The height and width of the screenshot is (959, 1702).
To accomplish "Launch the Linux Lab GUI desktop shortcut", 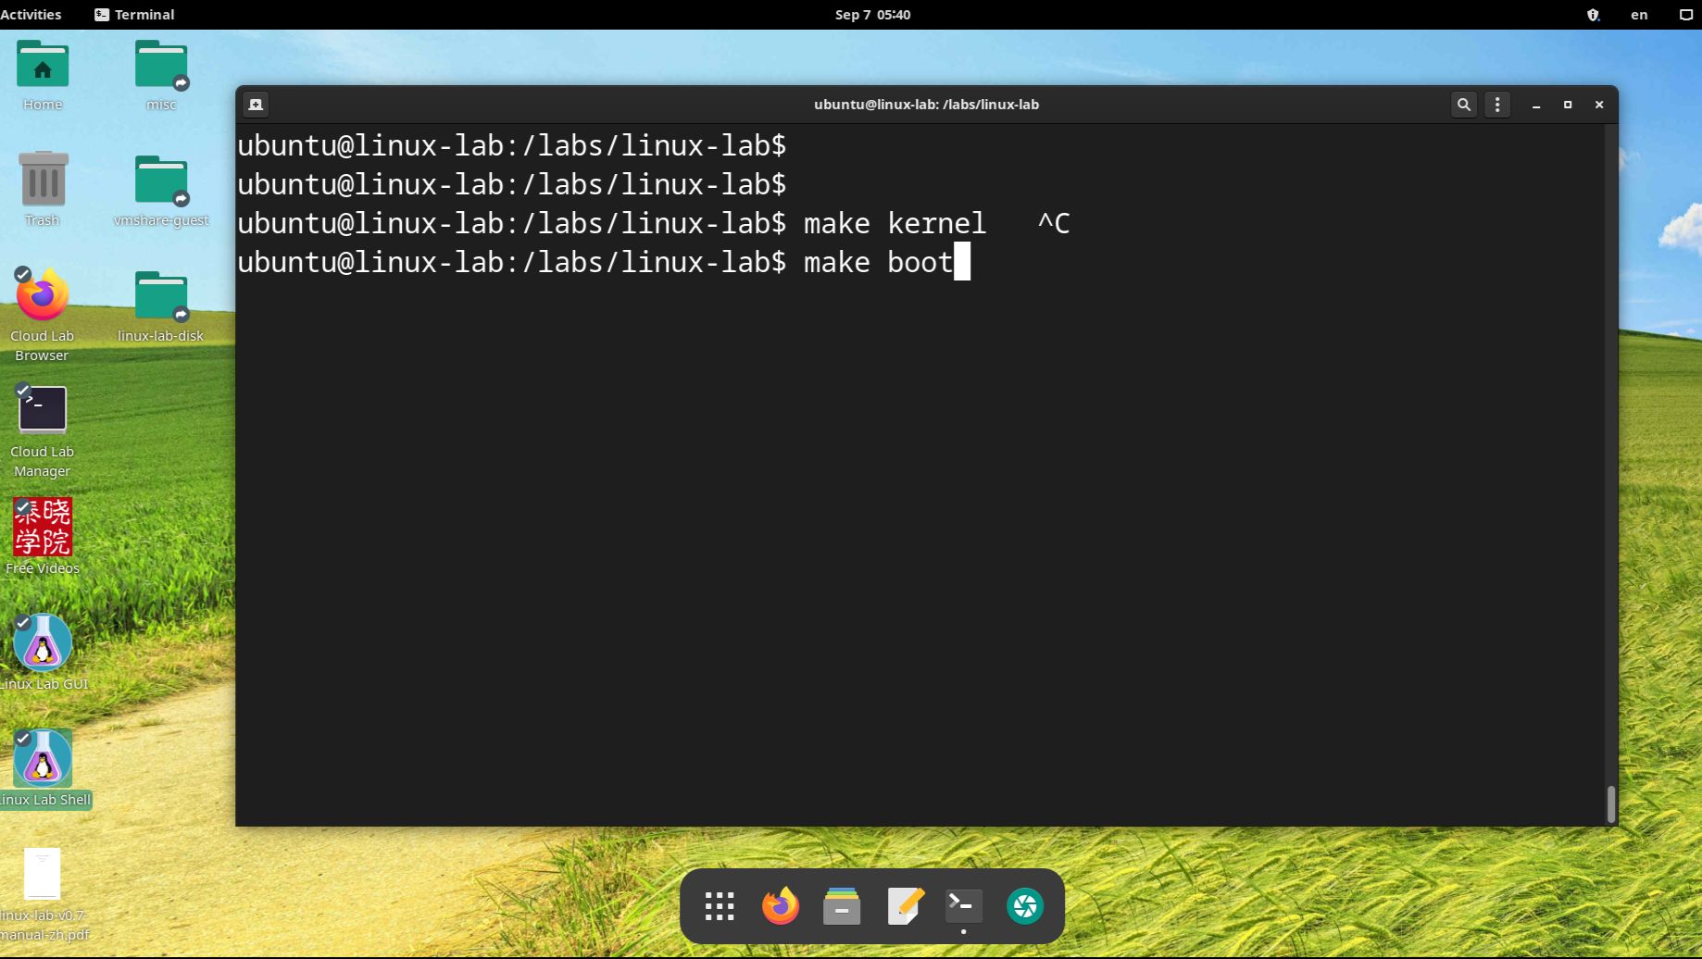I will (43, 641).
